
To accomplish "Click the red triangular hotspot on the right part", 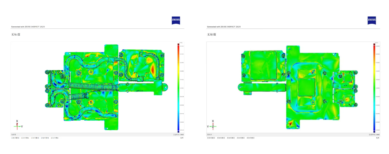I will [290, 124].
